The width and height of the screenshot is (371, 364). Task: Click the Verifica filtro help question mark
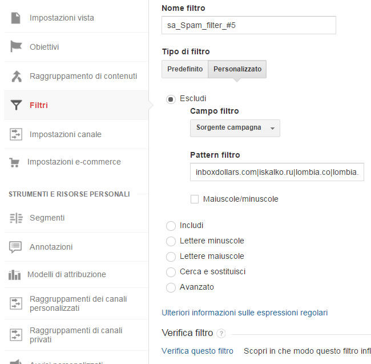(221, 334)
